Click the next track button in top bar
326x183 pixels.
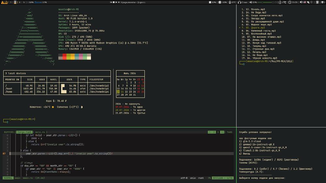[119, 2]
